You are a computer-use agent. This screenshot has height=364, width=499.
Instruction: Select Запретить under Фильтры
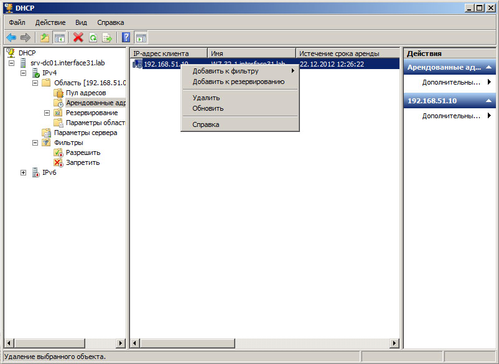point(83,162)
